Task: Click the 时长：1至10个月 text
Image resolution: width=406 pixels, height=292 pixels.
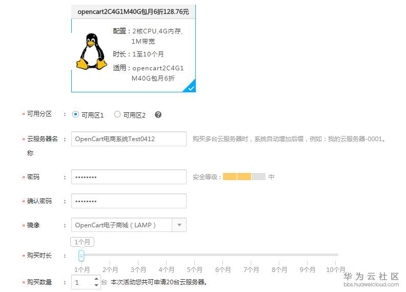Action: (x=138, y=54)
